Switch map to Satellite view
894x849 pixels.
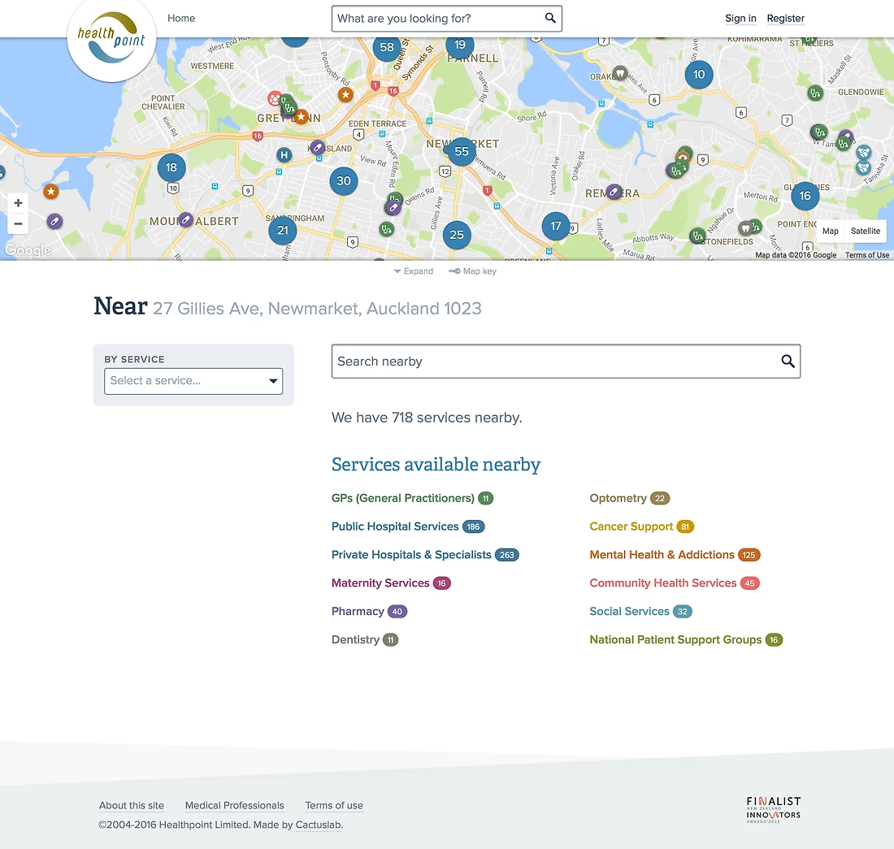pos(865,231)
